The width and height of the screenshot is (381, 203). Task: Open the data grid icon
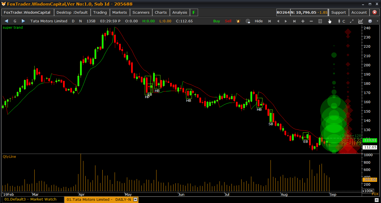320,21
